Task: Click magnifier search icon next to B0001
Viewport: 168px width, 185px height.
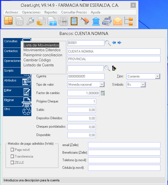Action: pyautogui.click(x=108, y=43)
